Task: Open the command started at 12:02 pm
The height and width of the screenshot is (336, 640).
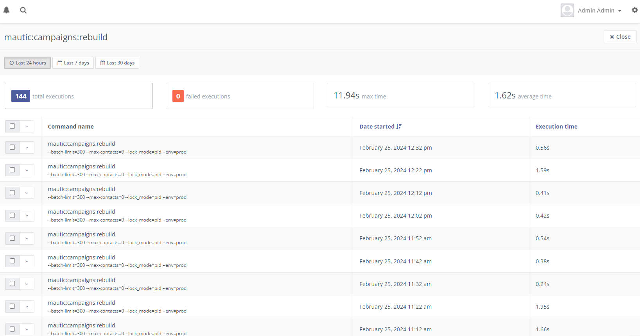Action: (x=81, y=212)
